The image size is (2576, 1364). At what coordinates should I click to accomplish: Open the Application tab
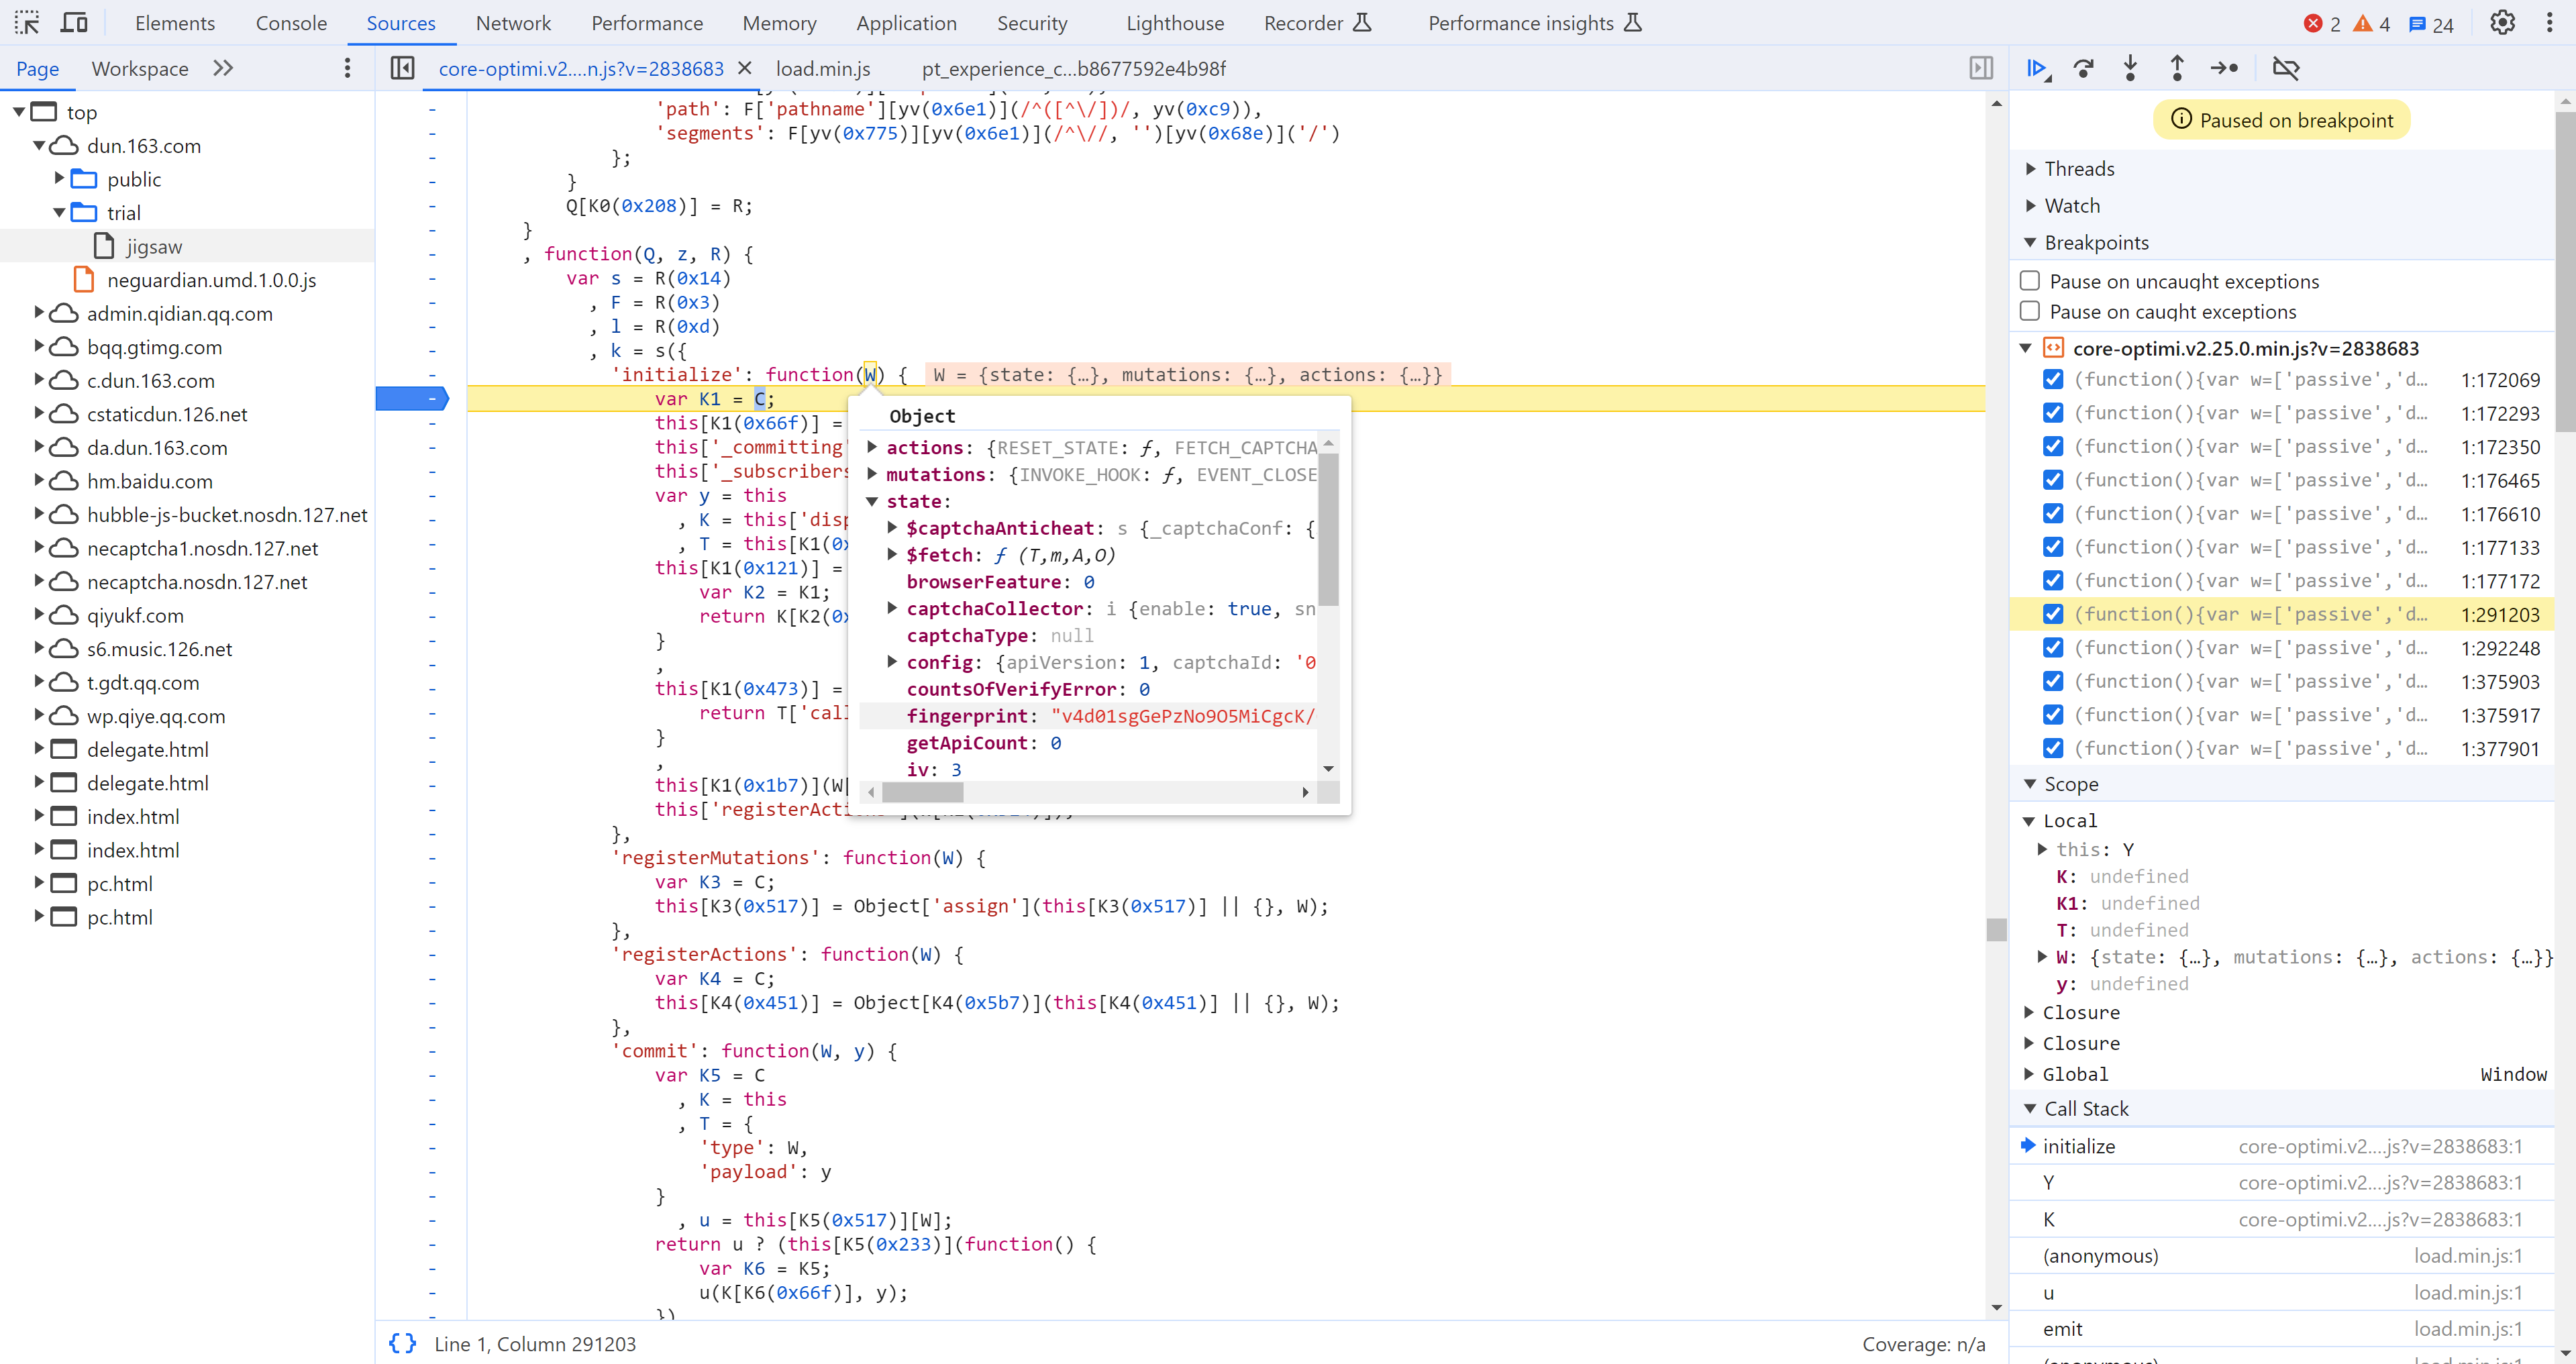click(906, 23)
